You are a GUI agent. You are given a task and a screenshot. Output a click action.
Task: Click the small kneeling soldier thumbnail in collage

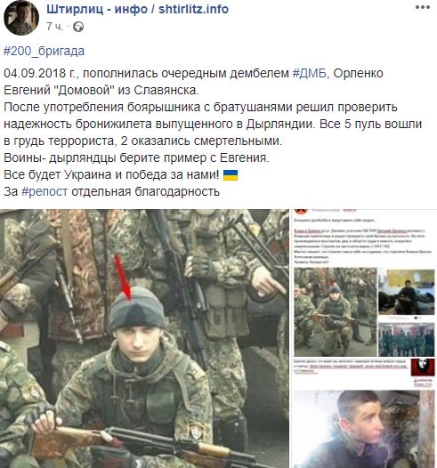tap(336, 312)
